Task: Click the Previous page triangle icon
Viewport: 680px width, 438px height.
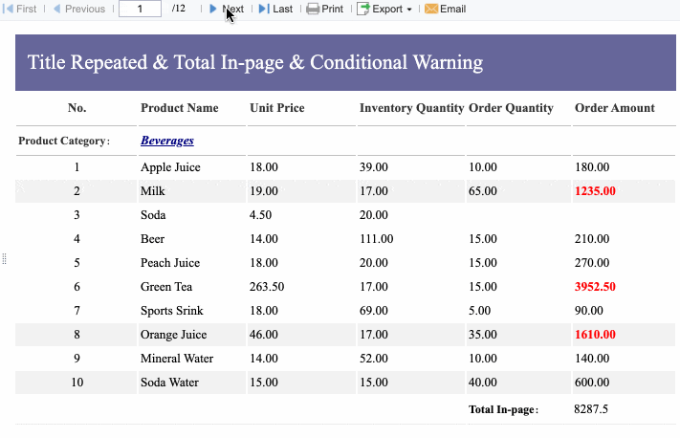Action: tap(56, 9)
